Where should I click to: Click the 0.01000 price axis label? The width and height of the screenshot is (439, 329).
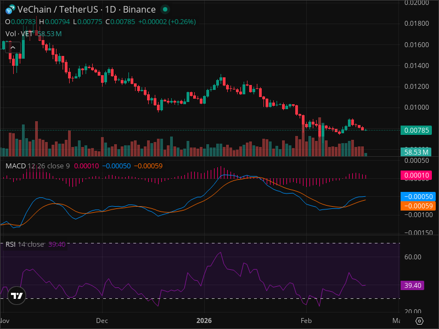point(417,107)
